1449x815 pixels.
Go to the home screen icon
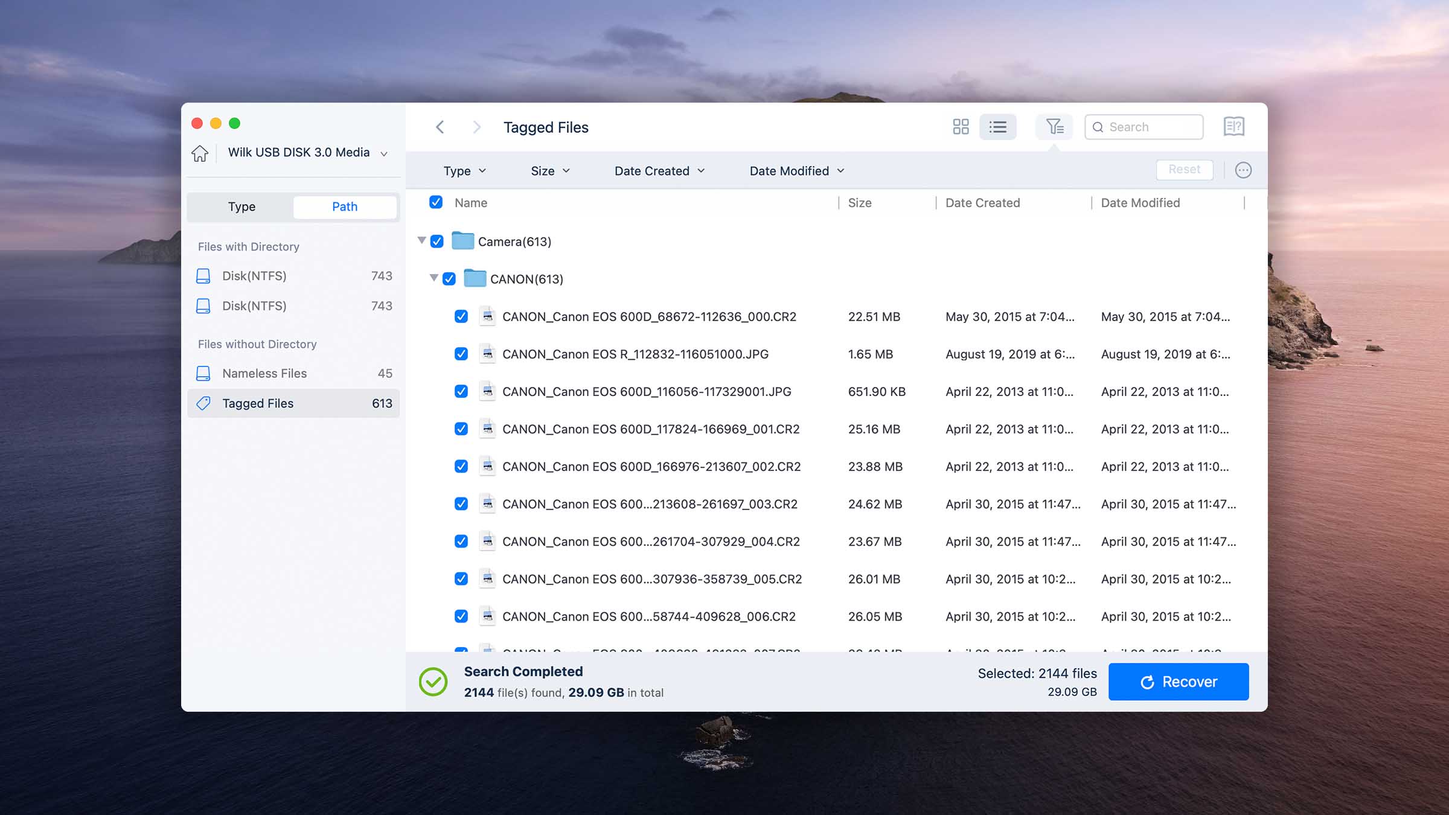[200, 153]
